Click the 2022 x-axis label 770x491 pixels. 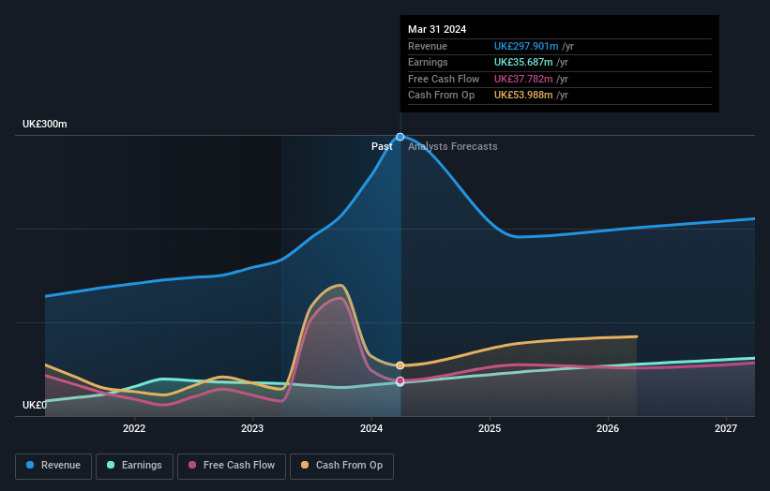pos(134,429)
